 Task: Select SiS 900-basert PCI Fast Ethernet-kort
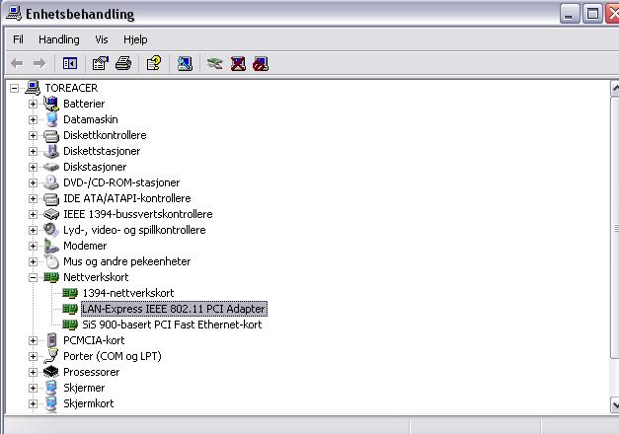(172, 325)
